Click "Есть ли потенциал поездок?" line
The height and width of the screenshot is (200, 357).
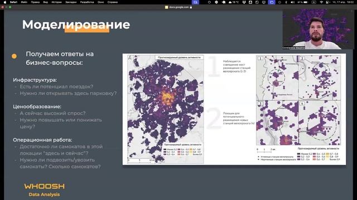(x=56, y=87)
